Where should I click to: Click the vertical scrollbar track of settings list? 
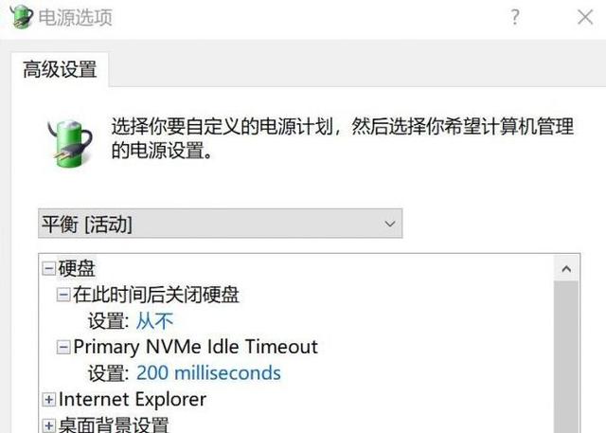566,357
